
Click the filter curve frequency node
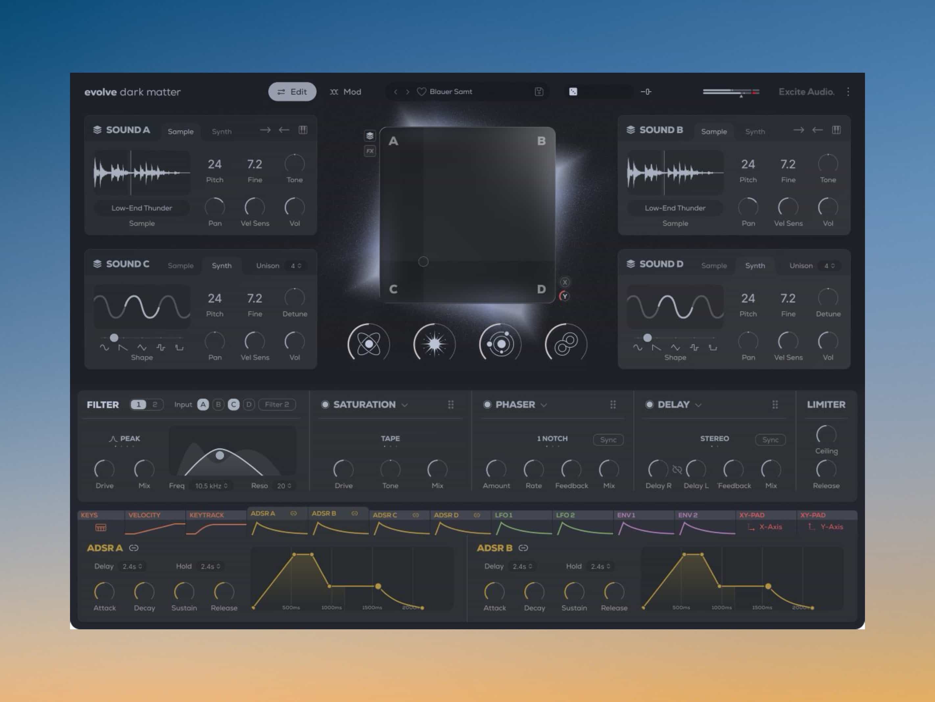[x=220, y=455]
